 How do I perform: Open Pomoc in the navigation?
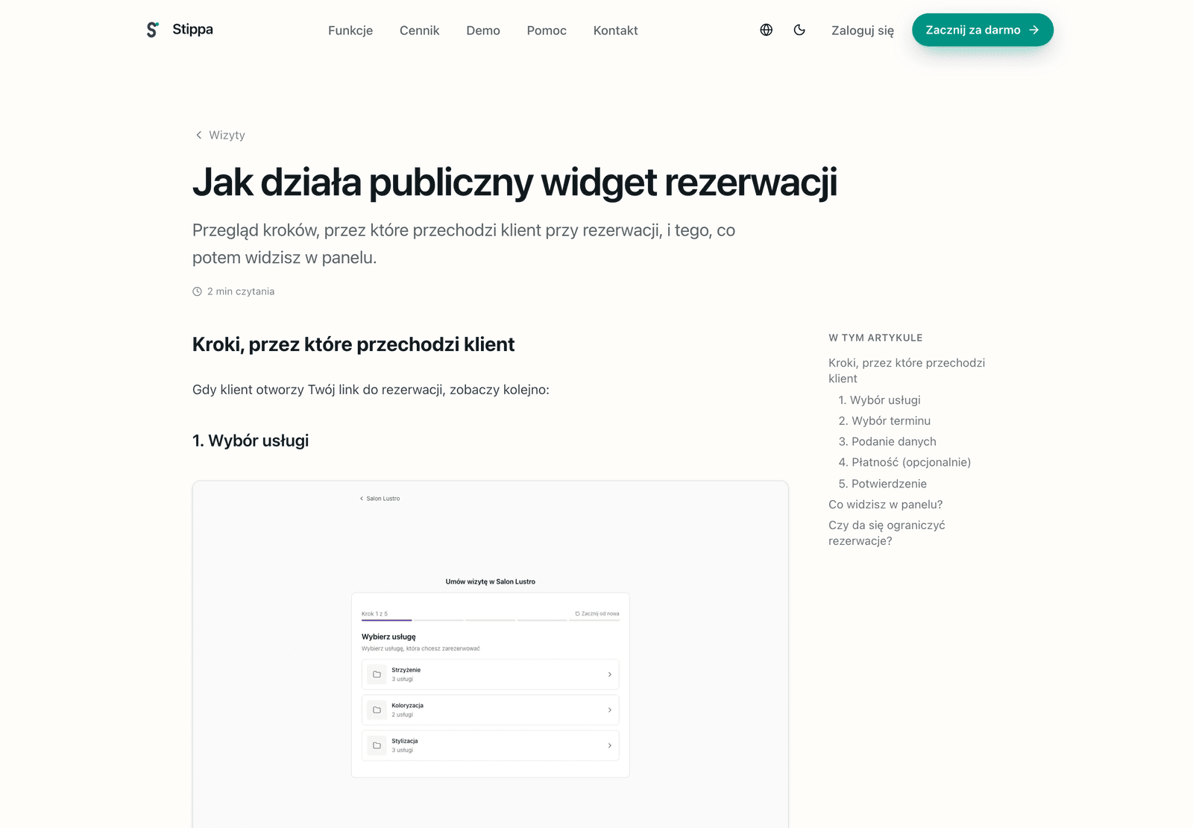pyautogui.click(x=547, y=31)
